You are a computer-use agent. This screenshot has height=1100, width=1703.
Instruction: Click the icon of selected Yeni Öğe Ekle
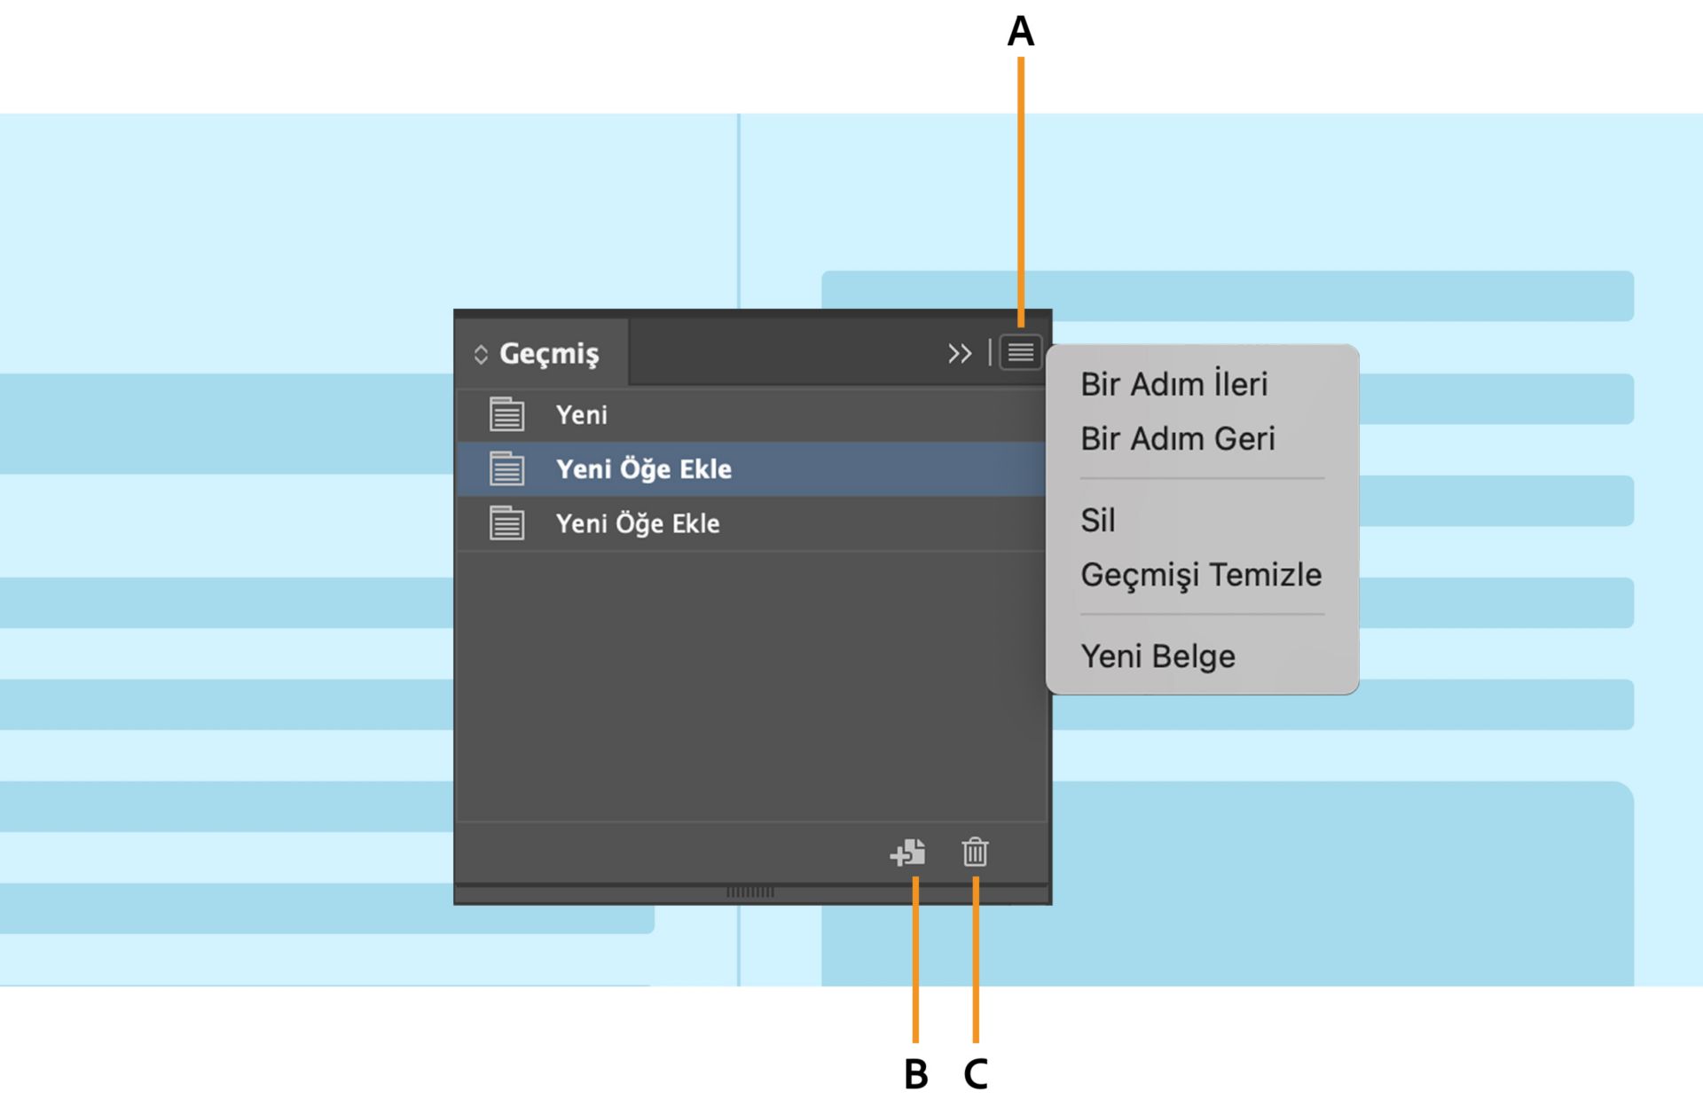point(506,468)
